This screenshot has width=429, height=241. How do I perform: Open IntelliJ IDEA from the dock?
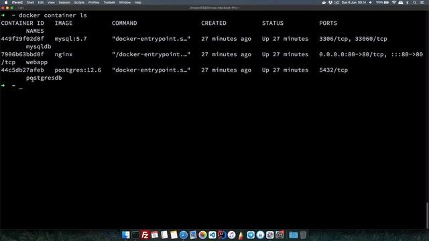(x=222, y=235)
